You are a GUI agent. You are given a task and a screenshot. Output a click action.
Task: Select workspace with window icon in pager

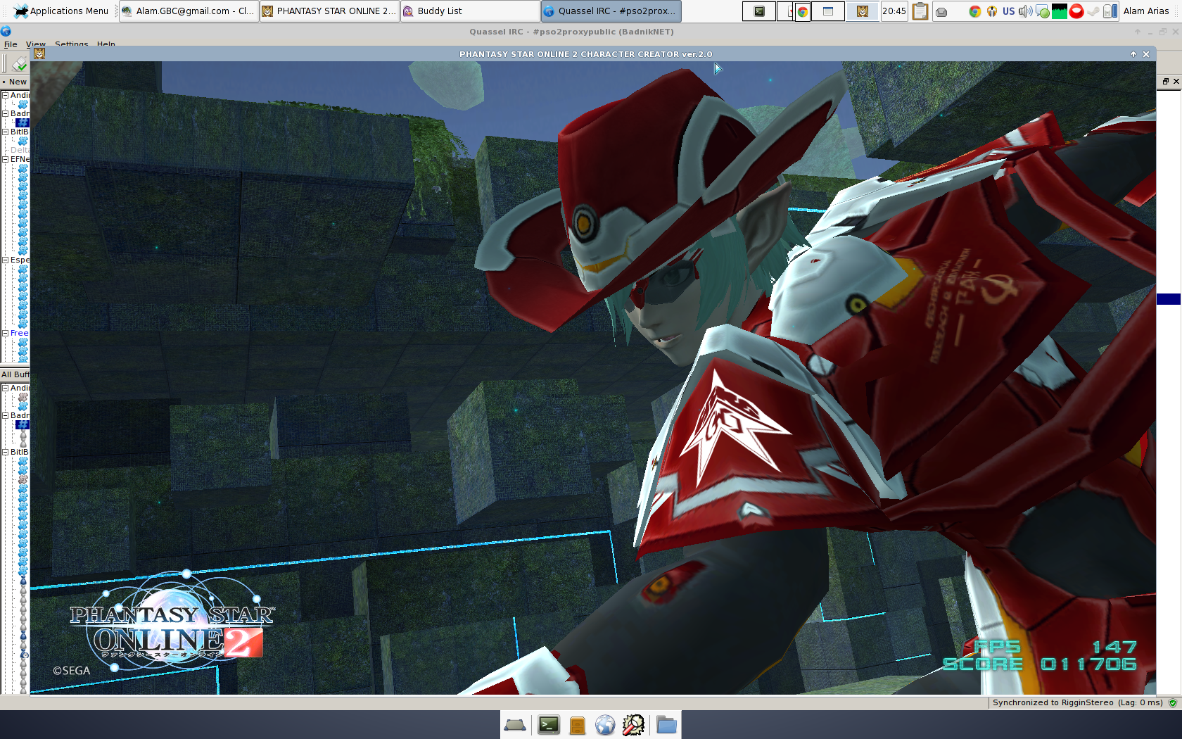click(828, 11)
